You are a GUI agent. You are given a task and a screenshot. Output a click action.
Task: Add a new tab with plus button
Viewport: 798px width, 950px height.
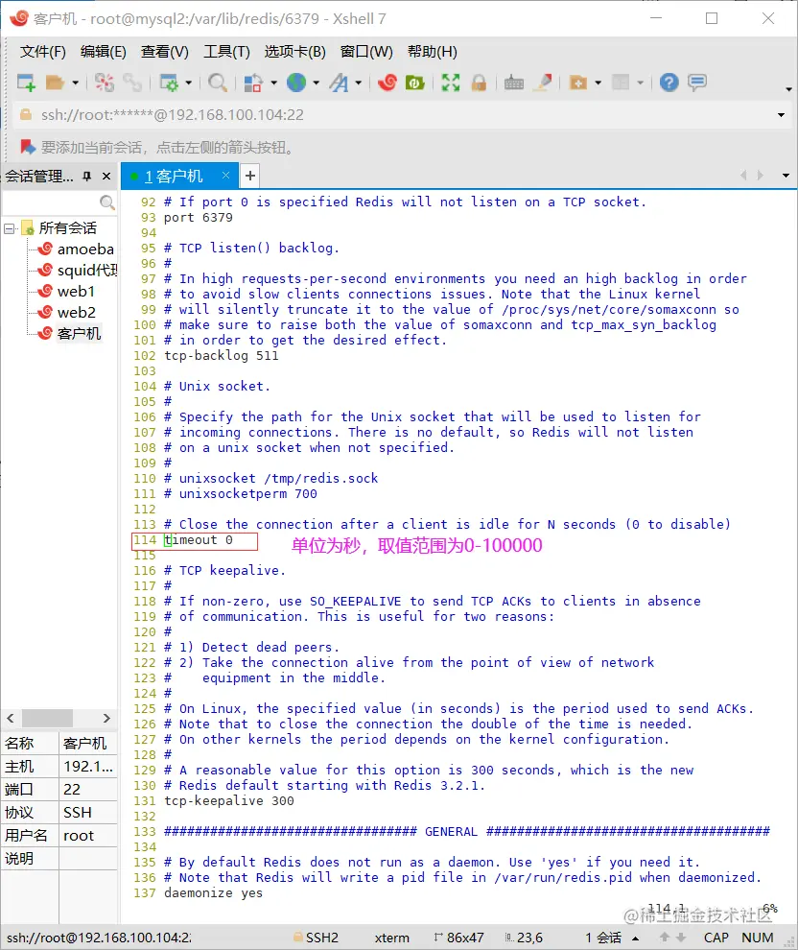coord(250,176)
